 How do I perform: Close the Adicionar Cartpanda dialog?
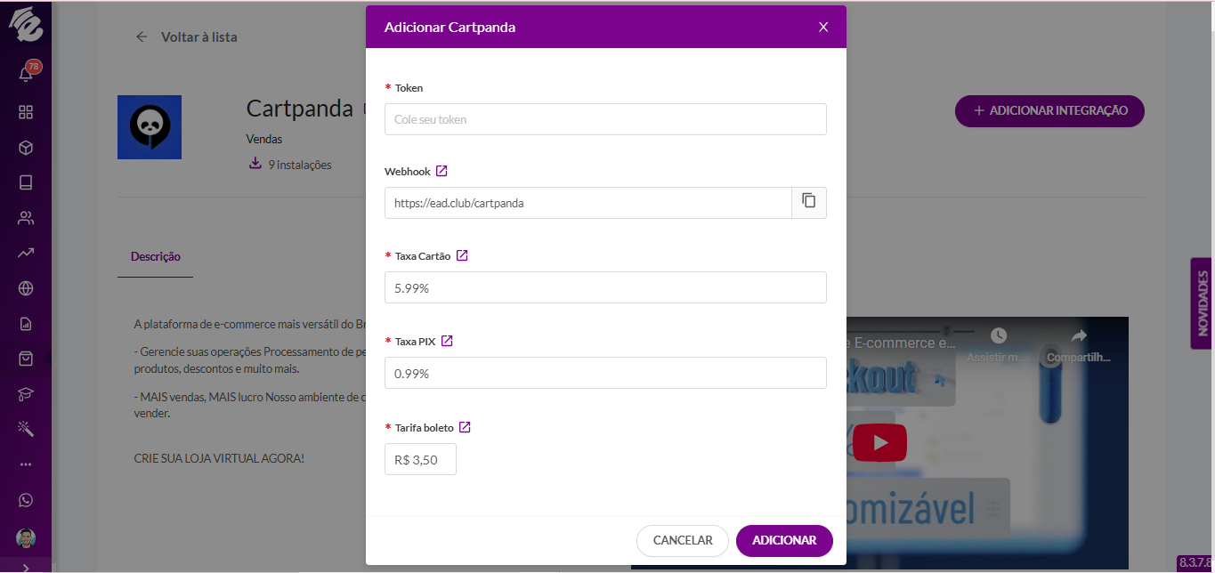click(x=823, y=27)
